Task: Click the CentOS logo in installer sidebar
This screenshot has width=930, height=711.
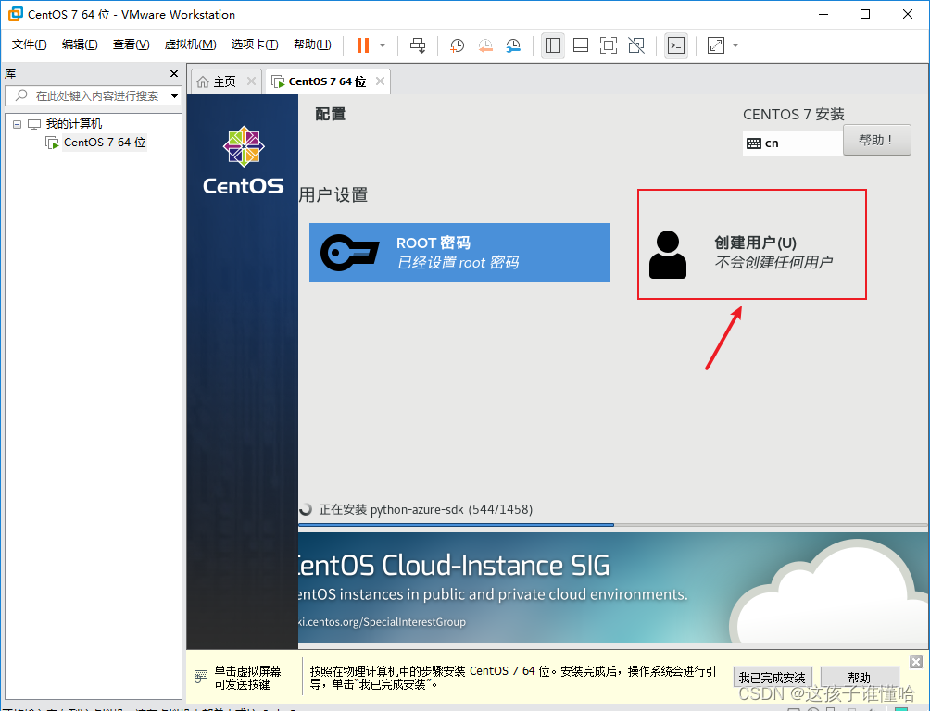Action: (244, 161)
